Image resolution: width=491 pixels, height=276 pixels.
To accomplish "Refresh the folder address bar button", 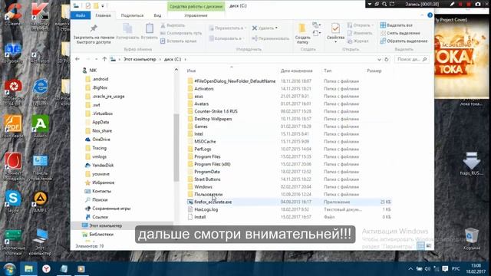I will pyautogui.click(x=387, y=60).
